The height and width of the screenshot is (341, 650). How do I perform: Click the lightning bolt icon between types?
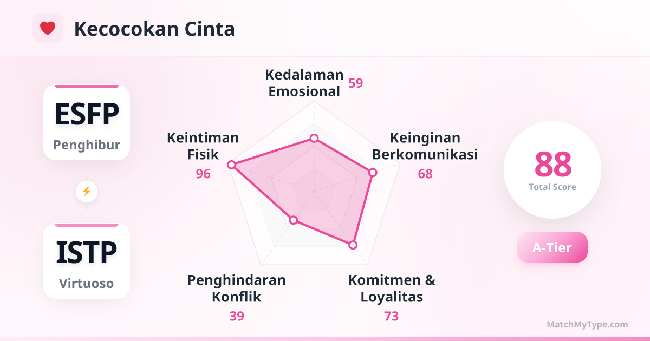click(x=87, y=191)
